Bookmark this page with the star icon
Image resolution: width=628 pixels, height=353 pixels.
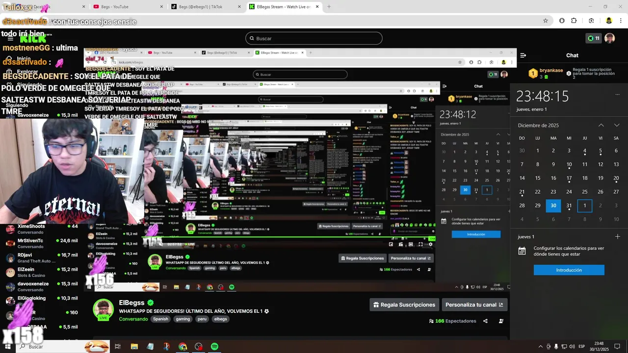pos(545,21)
